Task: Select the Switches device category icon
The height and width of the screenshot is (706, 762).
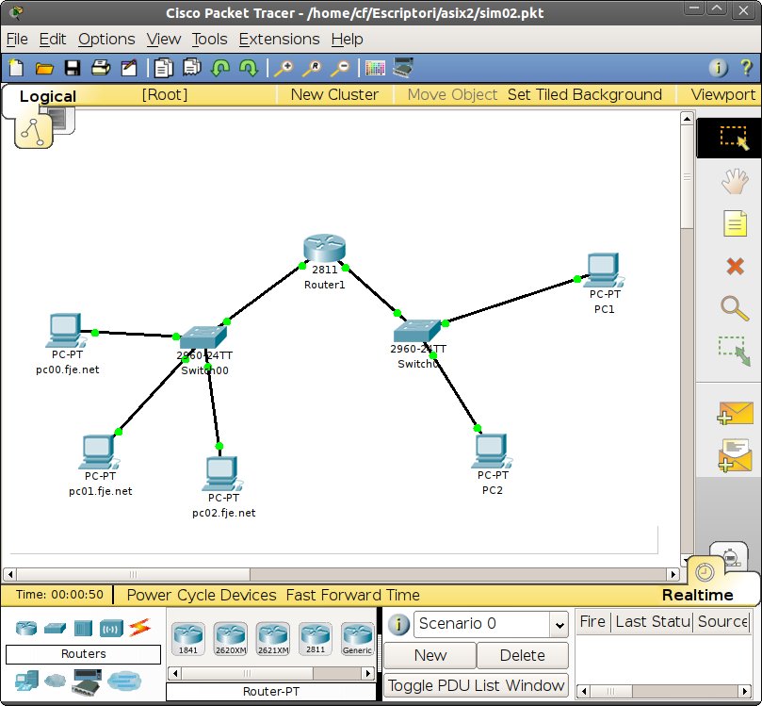Action: [55, 628]
